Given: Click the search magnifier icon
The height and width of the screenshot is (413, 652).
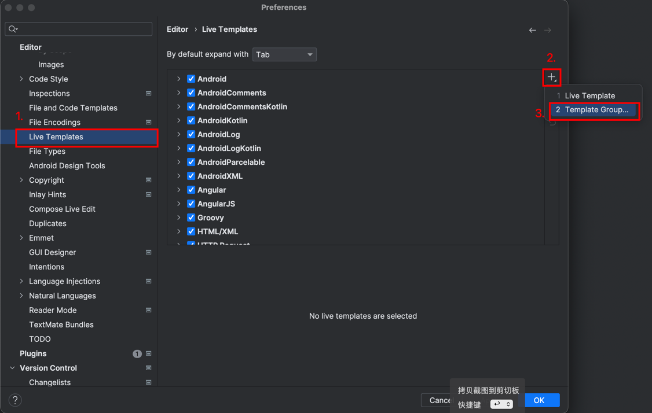Looking at the screenshot, I should 13,29.
